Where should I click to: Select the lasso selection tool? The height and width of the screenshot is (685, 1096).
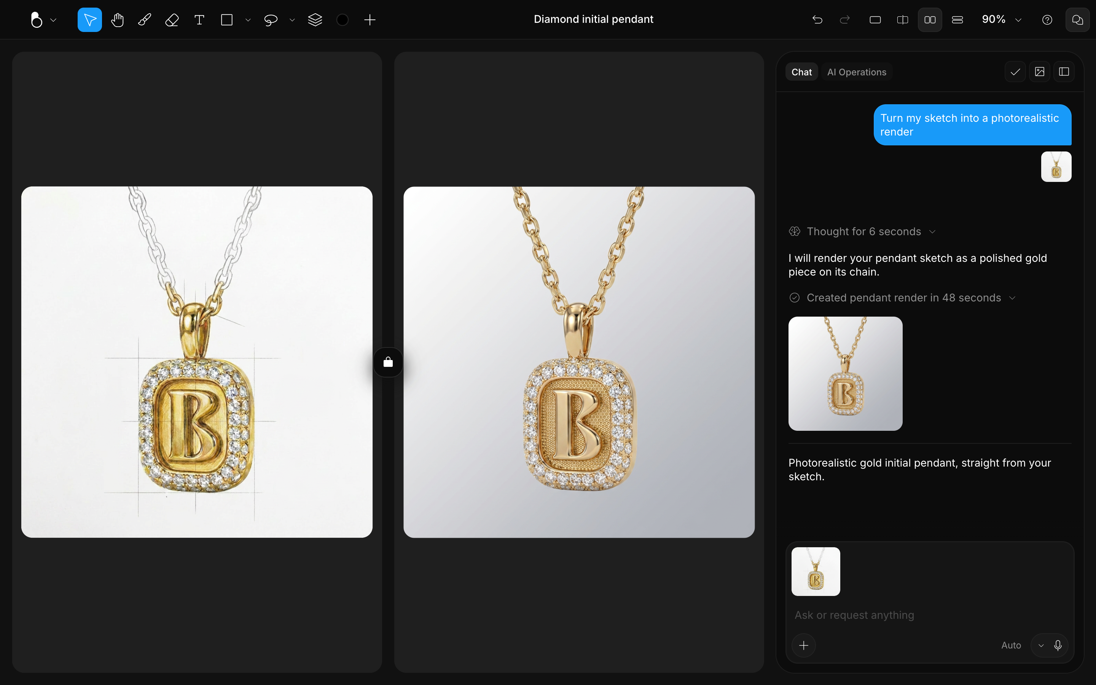(270, 19)
